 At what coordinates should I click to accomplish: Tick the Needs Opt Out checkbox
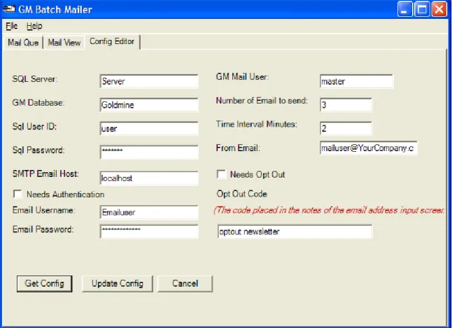click(x=221, y=174)
